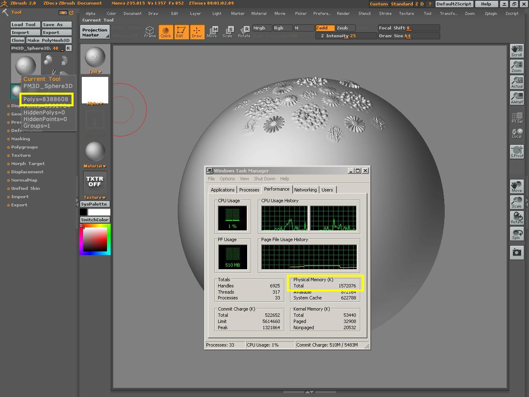Expand the NormalMap subpalette
529x397 pixels.
pos(24,180)
